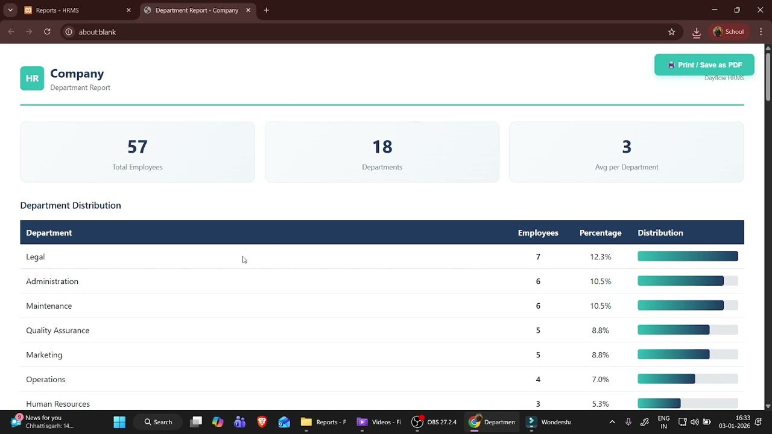
Task: Open Microsoft Teams from the taskbar
Action: coord(240,422)
